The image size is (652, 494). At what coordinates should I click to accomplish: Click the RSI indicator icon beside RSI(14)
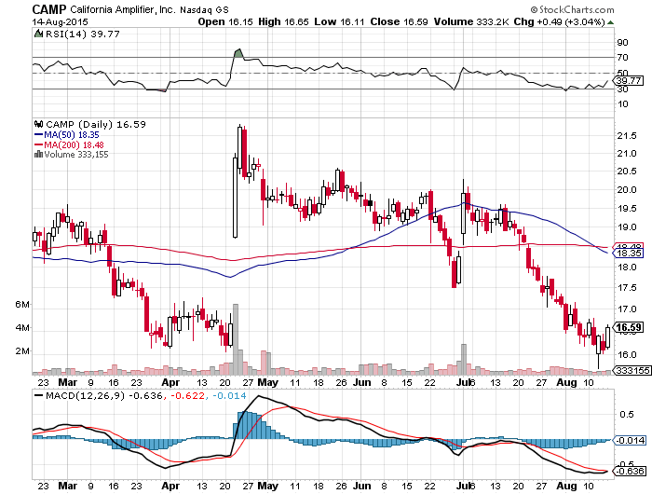[x=39, y=34]
